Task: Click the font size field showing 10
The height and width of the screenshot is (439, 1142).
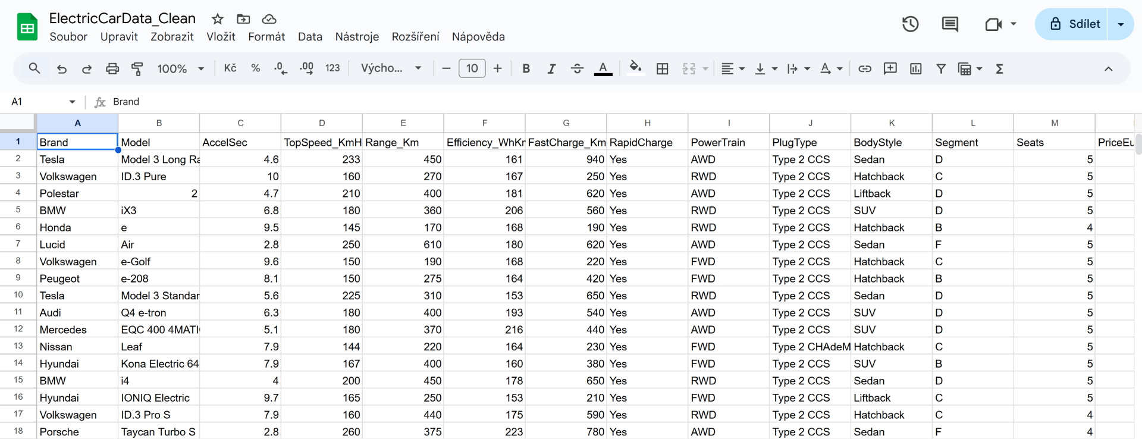Action: 472,68
